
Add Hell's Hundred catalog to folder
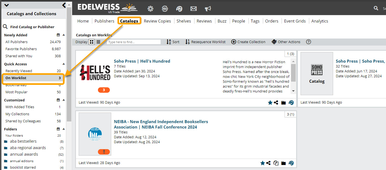(283, 102)
